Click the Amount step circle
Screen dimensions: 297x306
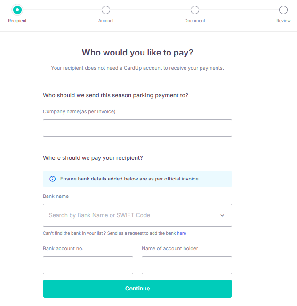[x=106, y=10]
